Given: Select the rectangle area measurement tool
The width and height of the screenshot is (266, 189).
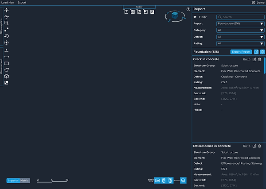Looking at the screenshot, I should (x=7, y=63).
